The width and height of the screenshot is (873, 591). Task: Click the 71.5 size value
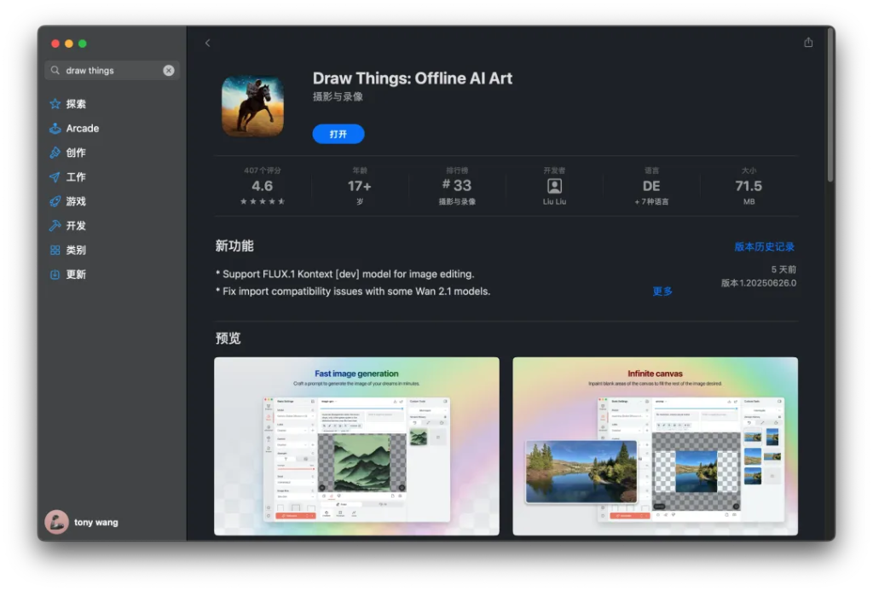(749, 186)
